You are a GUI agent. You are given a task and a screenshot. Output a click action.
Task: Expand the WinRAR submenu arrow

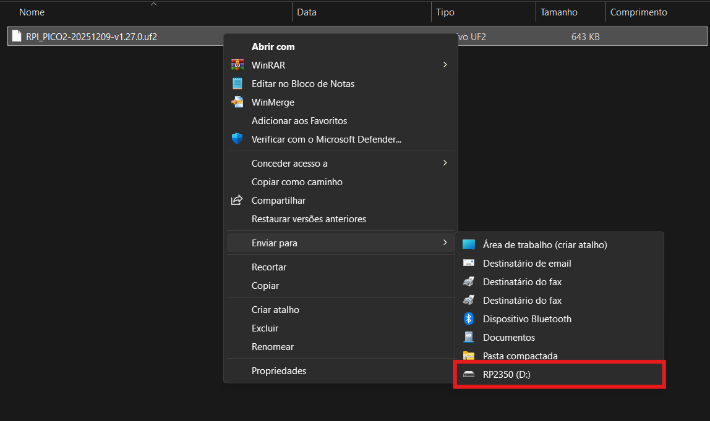pyautogui.click(x=445, y=65)
